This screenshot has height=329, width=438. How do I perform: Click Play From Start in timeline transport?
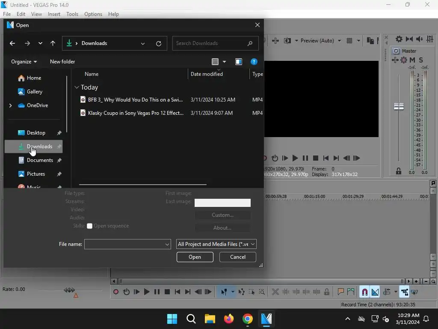tap(136, 292)
